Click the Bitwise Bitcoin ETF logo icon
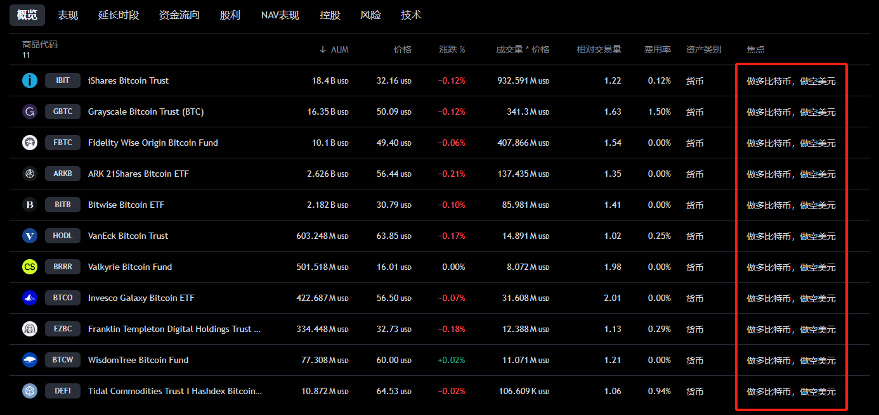 click(30, 205)
